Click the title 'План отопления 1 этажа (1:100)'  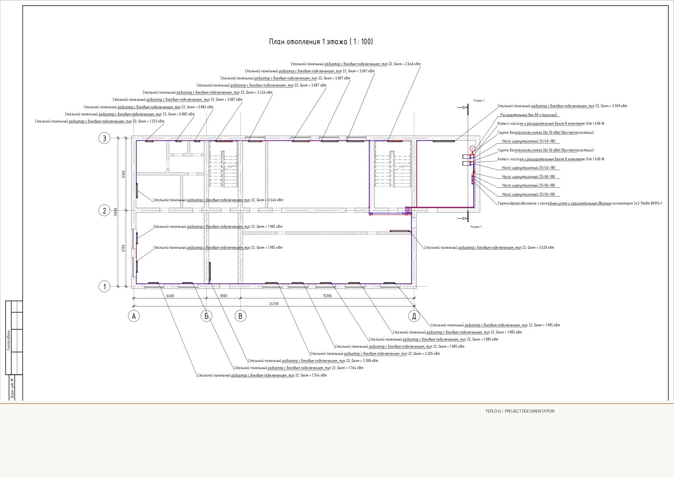(321, 42)
